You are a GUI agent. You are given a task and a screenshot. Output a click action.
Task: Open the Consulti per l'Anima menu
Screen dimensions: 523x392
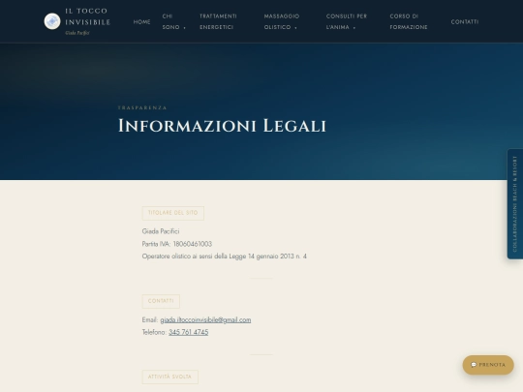pos(346,21)
